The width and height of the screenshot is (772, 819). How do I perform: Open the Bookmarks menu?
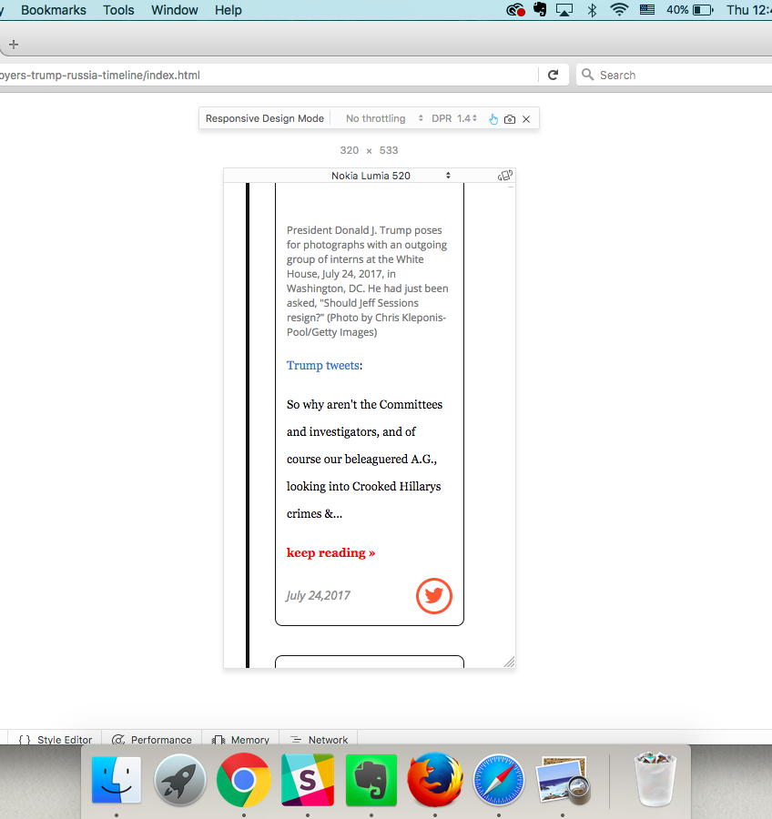54,10
